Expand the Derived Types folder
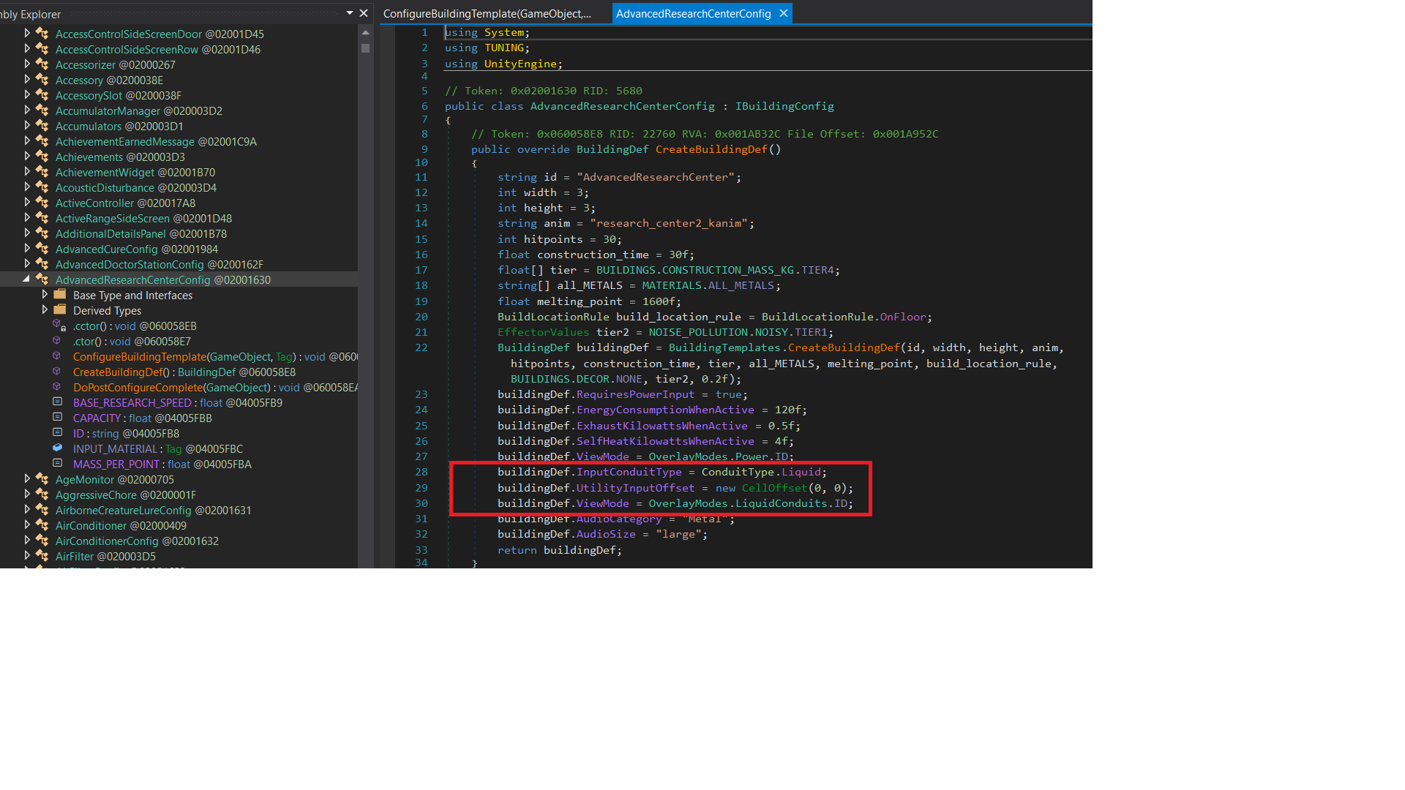Screen dimensions: 1405x790 (45, 310)
